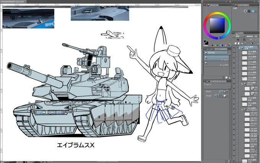Select the sub background color swatch

(207, 44)
